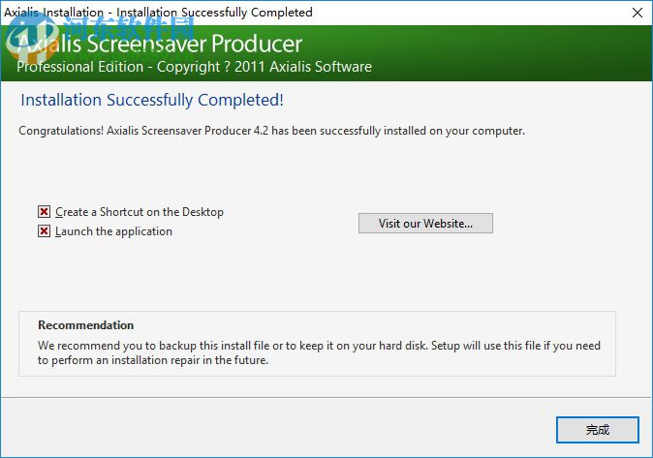Click the Professional Edition copyright line
This screenshot has width=653, height=458.
click(194, 67)
